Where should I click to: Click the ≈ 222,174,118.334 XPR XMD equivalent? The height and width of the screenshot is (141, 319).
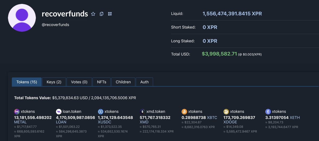point(157,131)
